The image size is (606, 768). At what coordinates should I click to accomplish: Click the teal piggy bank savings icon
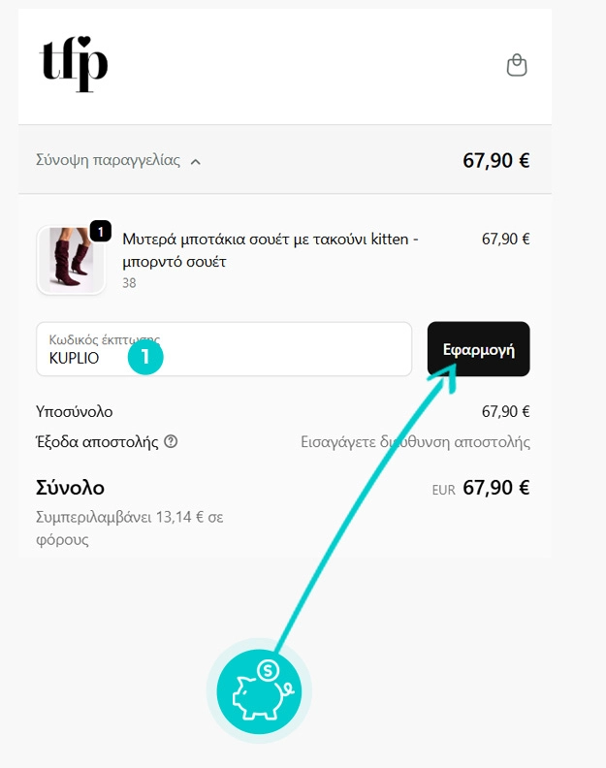pyautogui.click(x=259, y=691)
